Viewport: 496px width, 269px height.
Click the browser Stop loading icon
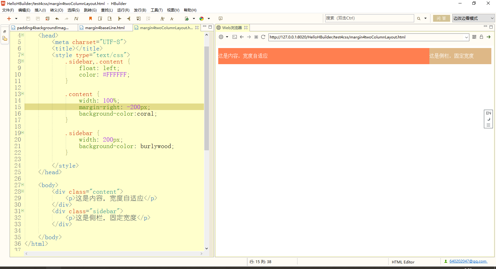coord(256,37)
